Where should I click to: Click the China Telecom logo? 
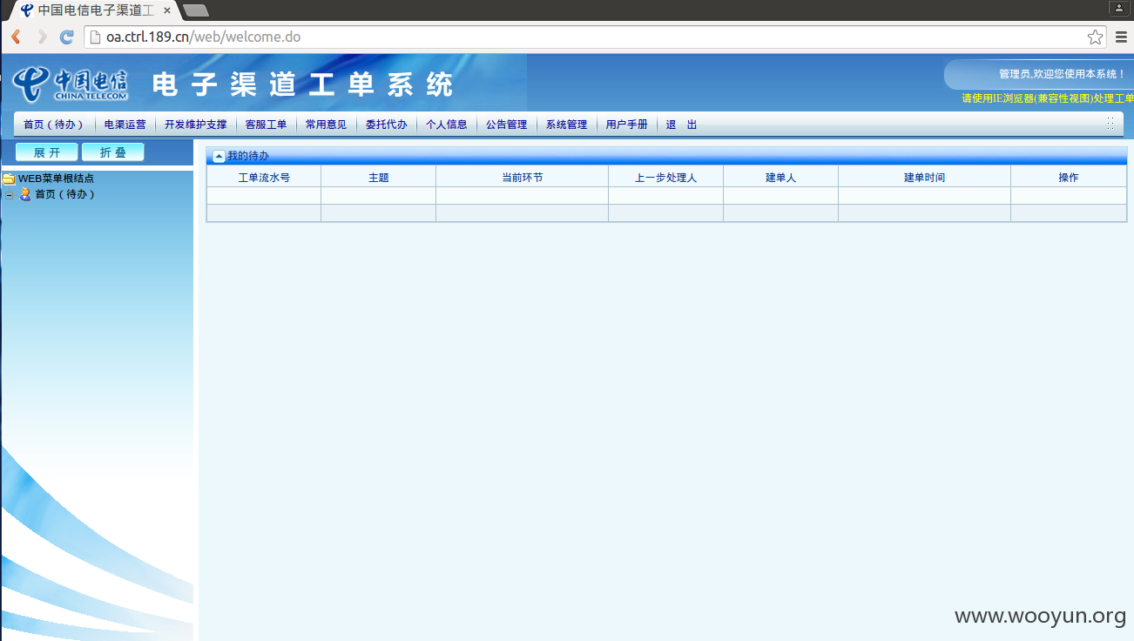point(70,84)
